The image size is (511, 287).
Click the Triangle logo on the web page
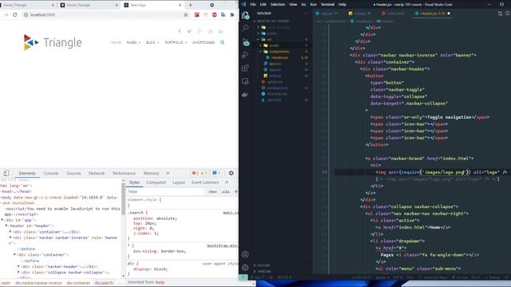53,42
